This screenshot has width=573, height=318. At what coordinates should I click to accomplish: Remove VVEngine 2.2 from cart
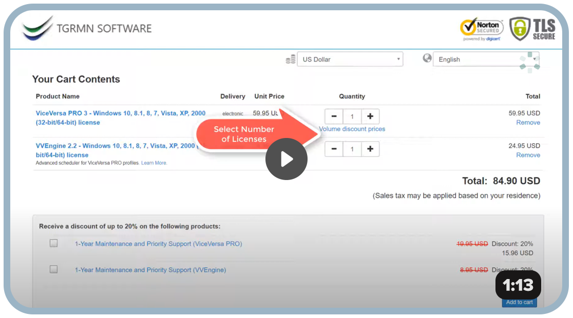click(528, 155)
